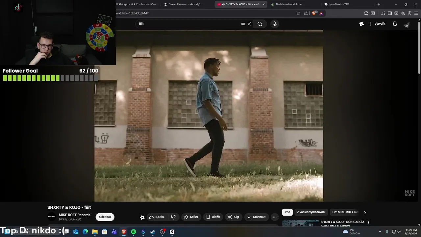Open the browser extensions puzzle icon
Screen dimensions: 421x237
366,13
